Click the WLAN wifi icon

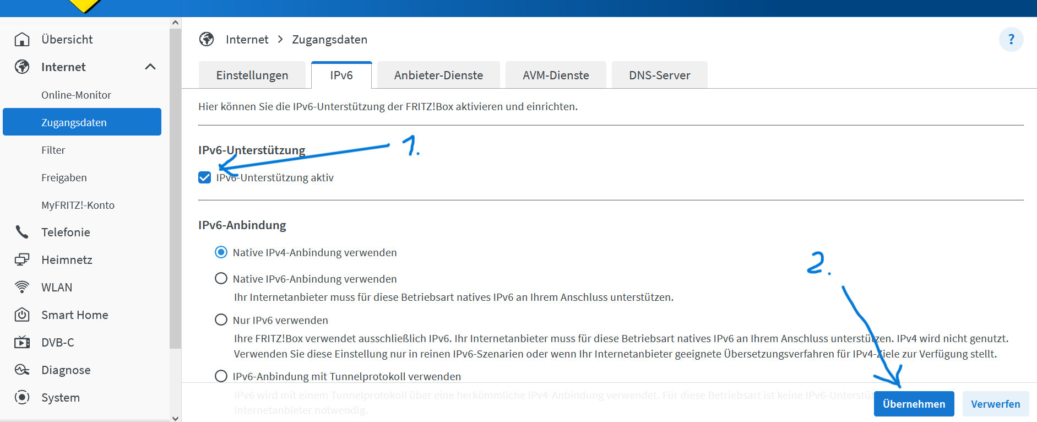click(x=22, y=287)
